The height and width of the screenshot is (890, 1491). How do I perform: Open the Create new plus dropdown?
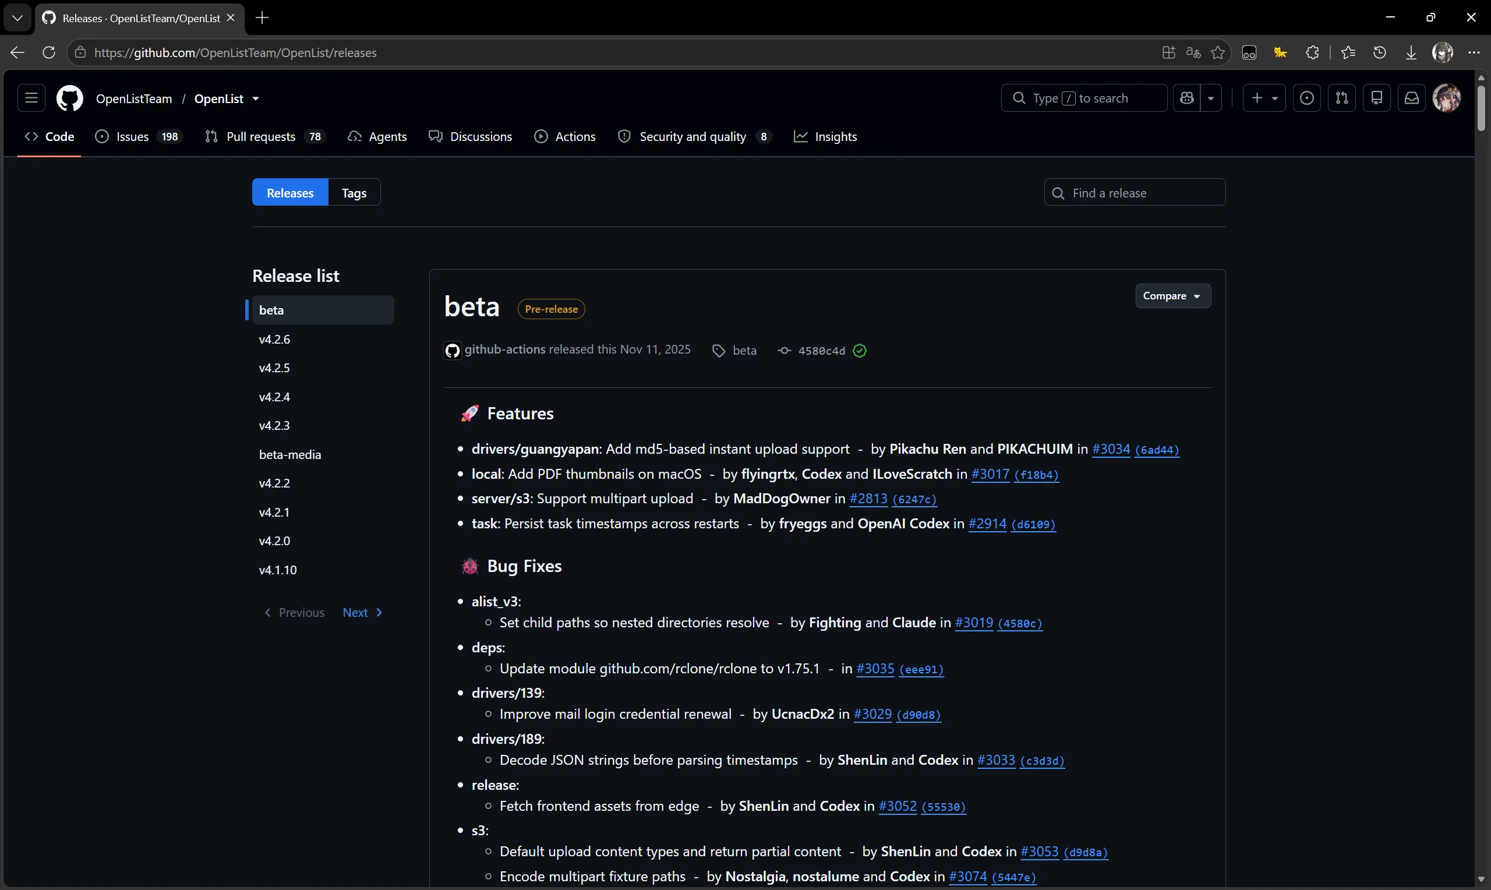coord(1264,98)
